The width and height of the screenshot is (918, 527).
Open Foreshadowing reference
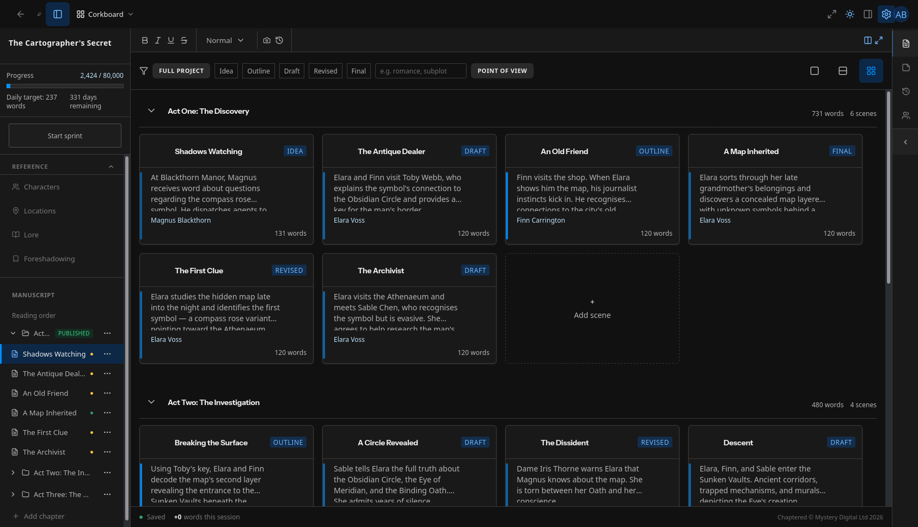(63, 259)
